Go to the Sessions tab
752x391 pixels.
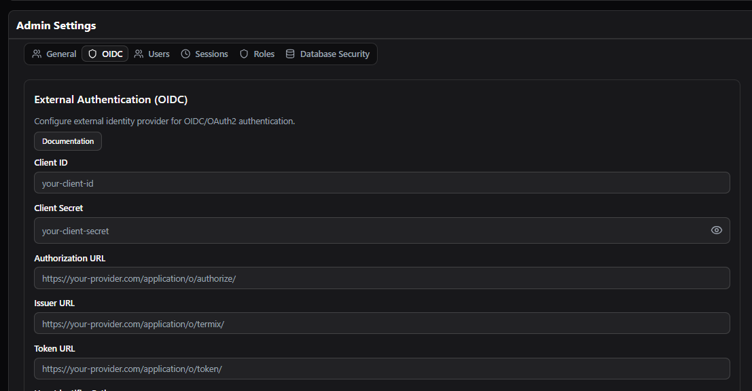[211, 54]
